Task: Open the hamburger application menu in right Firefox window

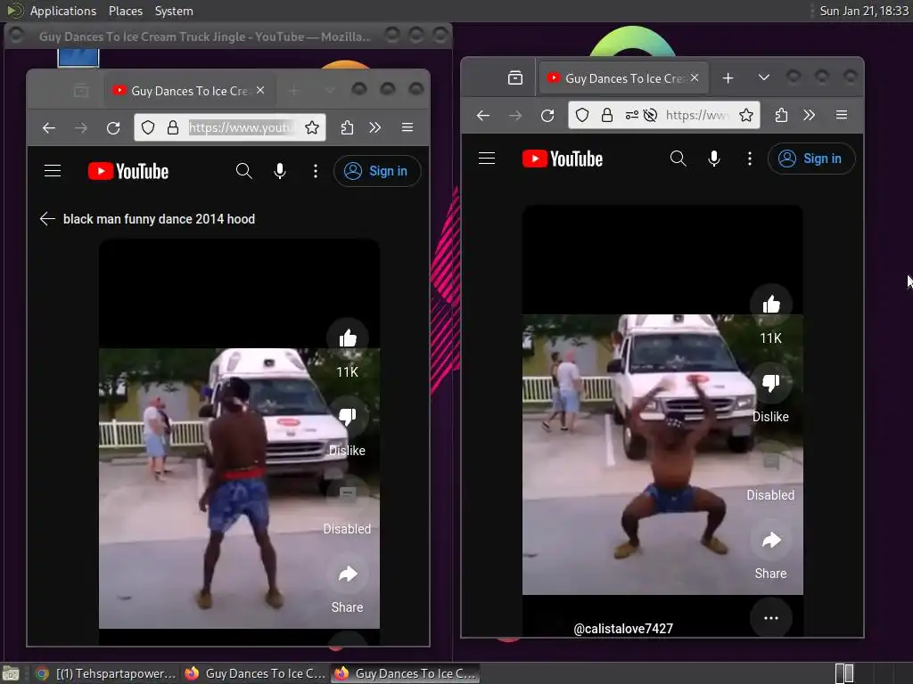Action: pos(842,115)
